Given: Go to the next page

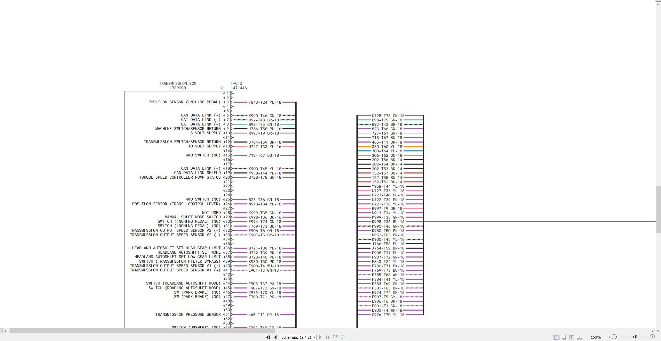Looking at the screenshot, I should pos(320,337).
